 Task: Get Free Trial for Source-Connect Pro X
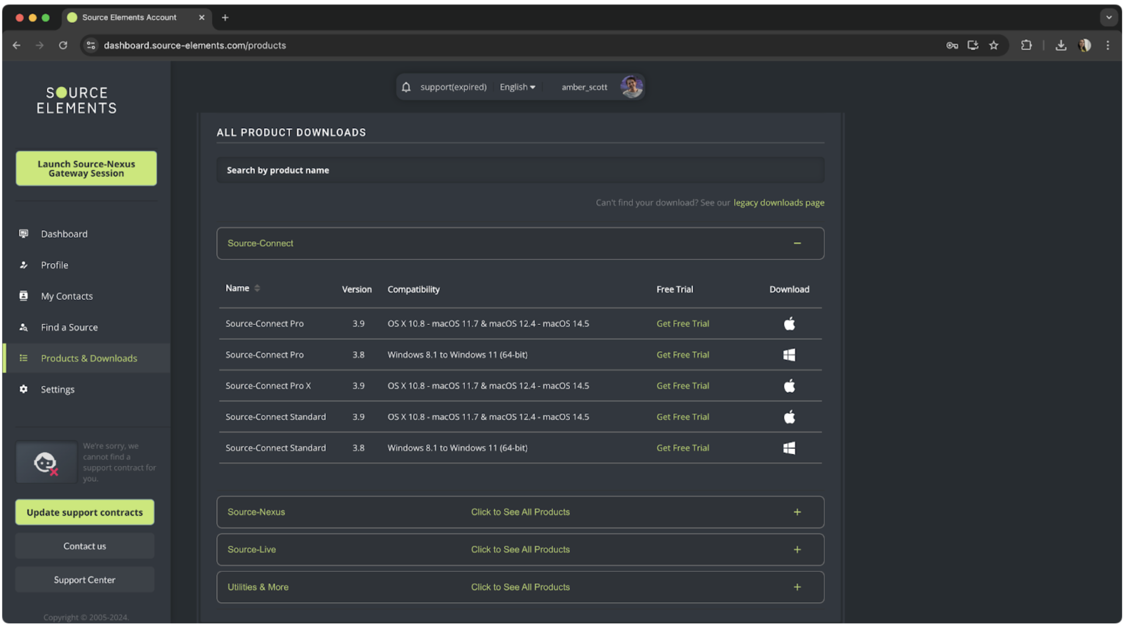point(682,386)
